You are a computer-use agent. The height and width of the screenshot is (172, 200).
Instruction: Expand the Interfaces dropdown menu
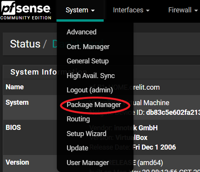[131, 10]
